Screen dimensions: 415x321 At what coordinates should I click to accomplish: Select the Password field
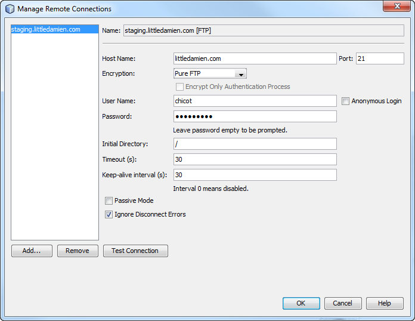(255, 116)
